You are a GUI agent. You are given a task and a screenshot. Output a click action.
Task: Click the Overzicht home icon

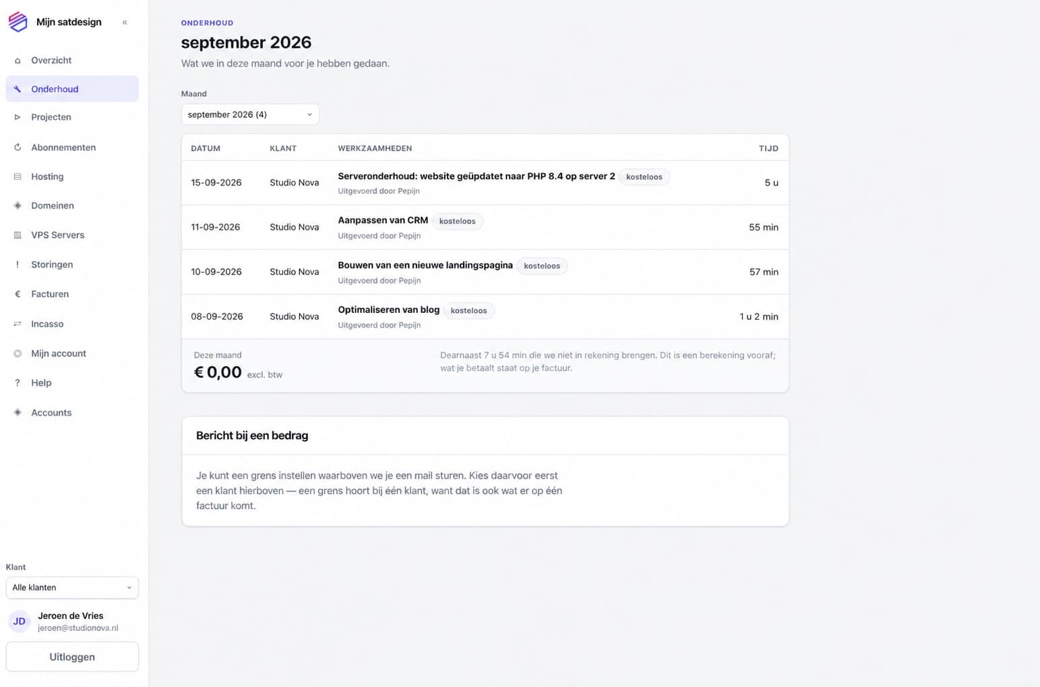coord(18,61)
